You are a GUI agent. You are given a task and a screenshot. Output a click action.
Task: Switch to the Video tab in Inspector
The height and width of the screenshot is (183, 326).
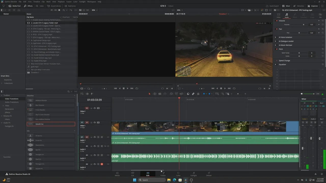[x=278, y=16]
